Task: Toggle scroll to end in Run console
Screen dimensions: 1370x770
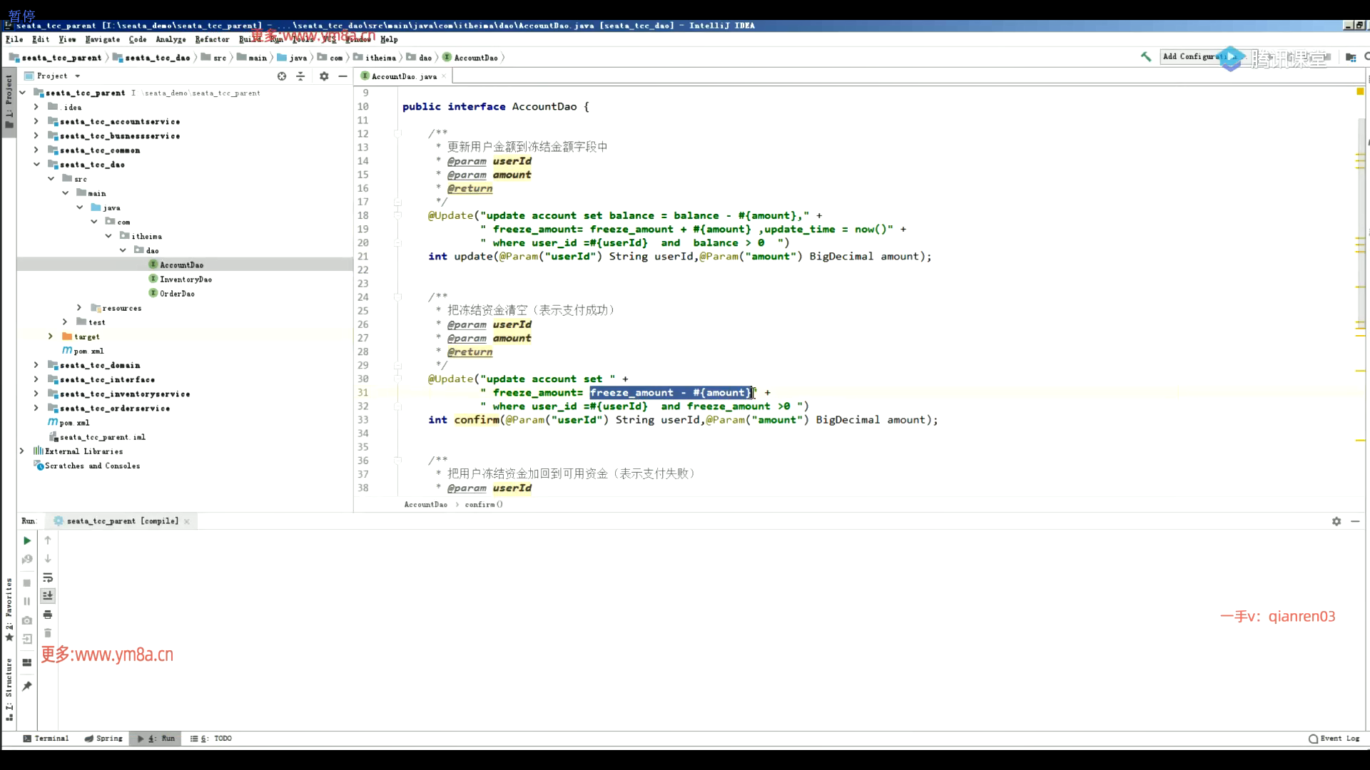Action: [x=48, y=595]
